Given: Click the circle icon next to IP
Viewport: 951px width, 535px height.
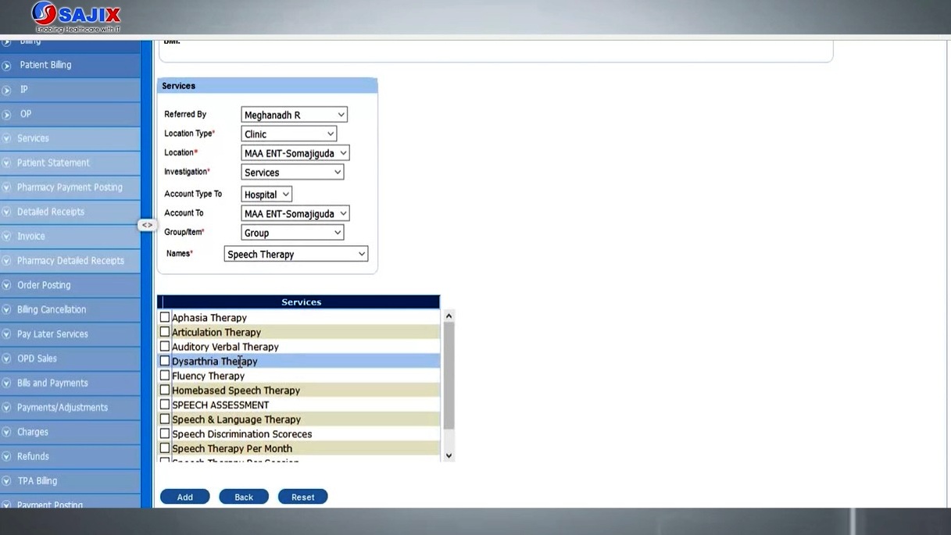Looking at the screenshot, I should click(7, 90).
